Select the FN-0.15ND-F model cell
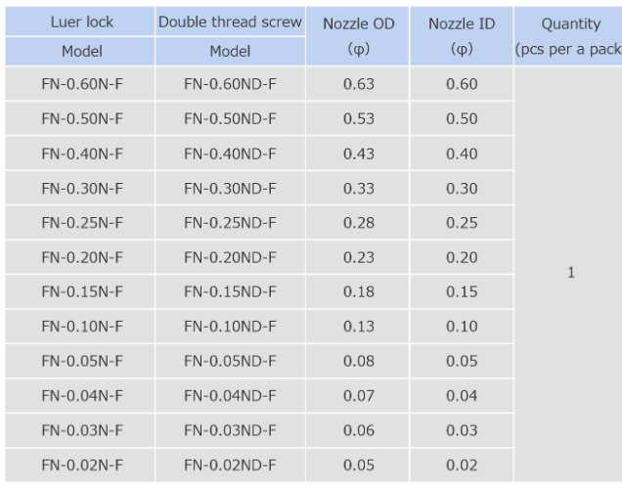 click(x=230, y=291)
